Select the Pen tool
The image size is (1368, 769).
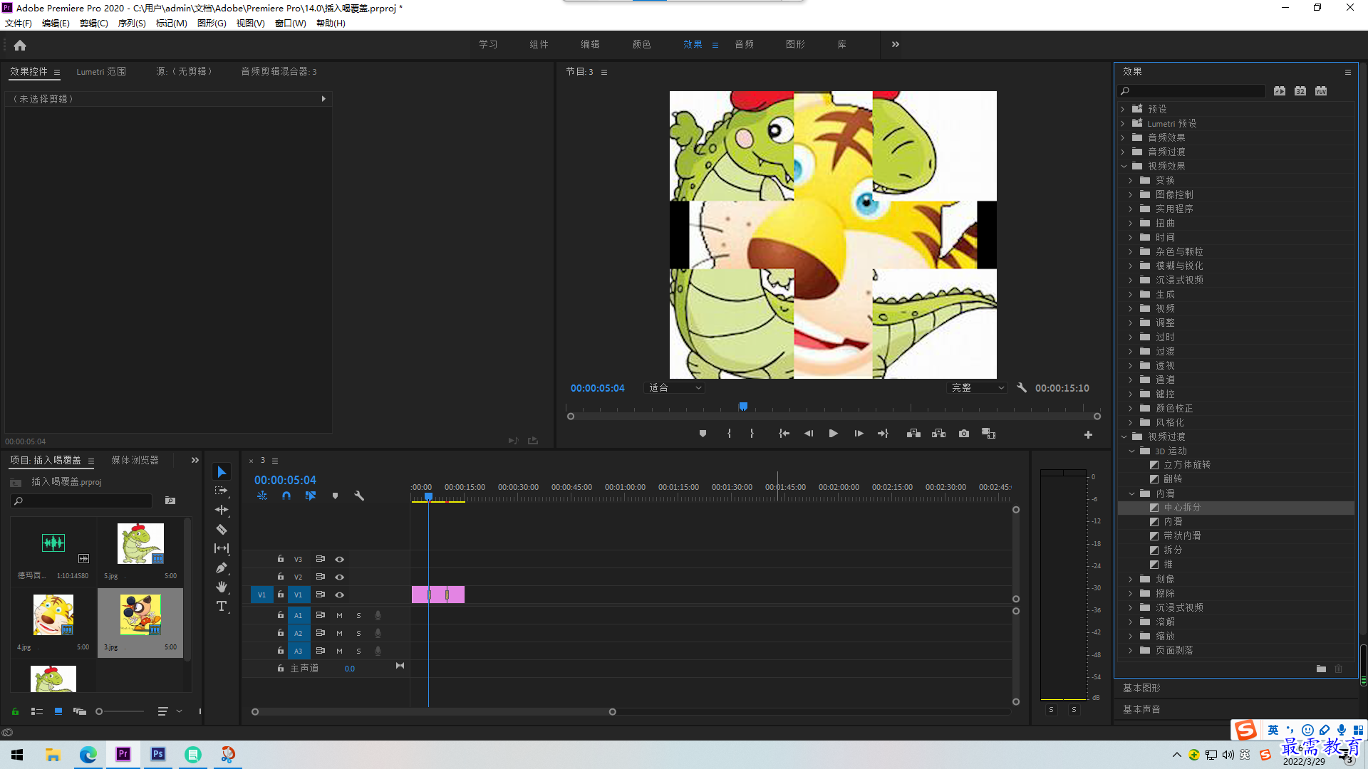(222, 567)
